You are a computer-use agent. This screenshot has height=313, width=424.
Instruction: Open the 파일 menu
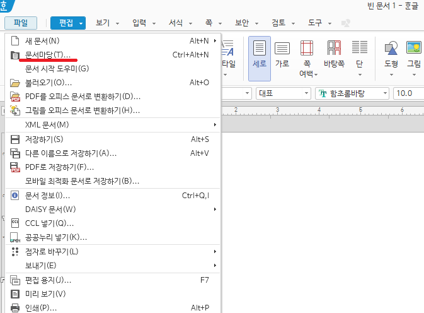click(21, 23)
